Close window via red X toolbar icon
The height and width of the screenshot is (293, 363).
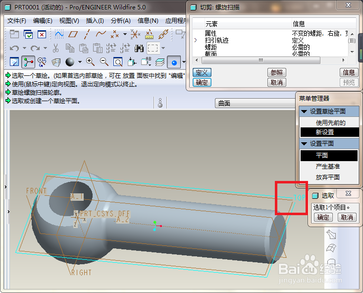[x=42, y=34]
